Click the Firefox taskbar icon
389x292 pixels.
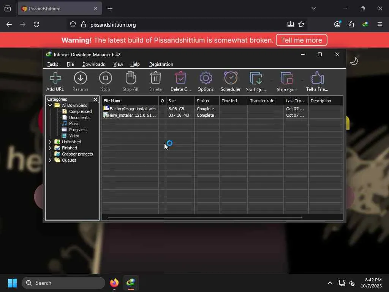click(x=114, y=283)
